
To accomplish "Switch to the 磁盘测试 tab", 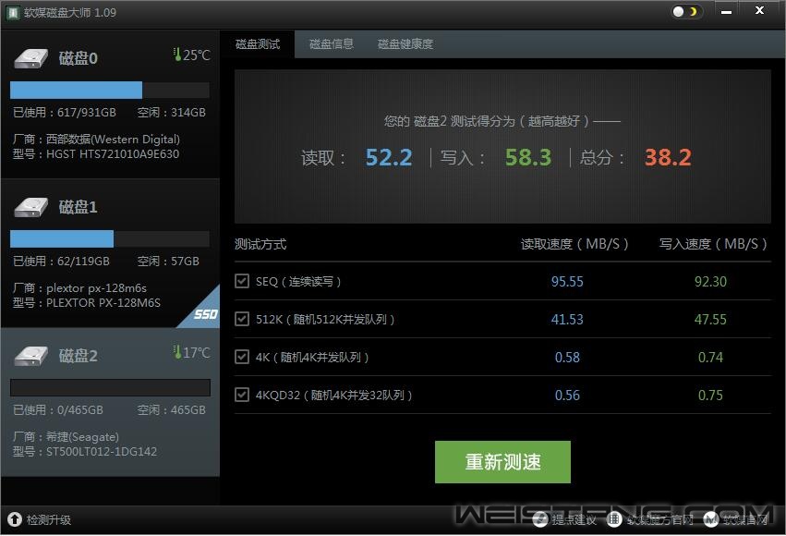I will pos(258,44).
